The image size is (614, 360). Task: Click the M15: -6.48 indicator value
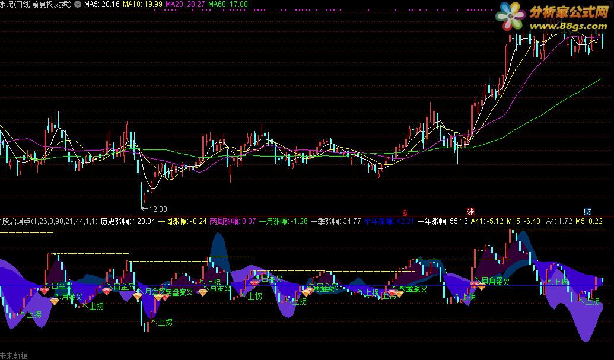pos(524,221)
